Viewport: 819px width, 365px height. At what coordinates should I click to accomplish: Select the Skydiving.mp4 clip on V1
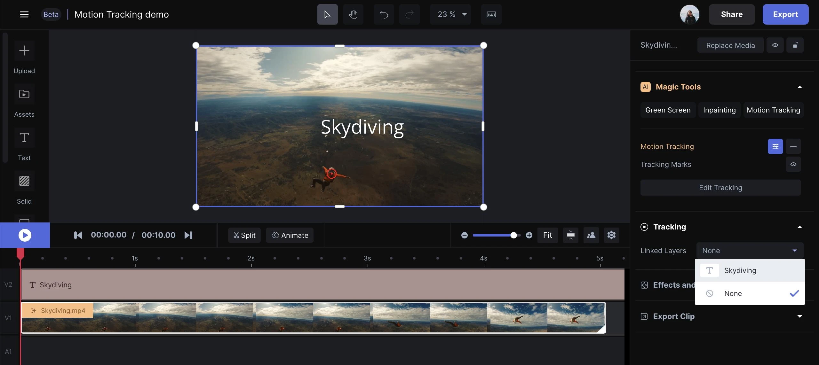click(x=314, y=318)
